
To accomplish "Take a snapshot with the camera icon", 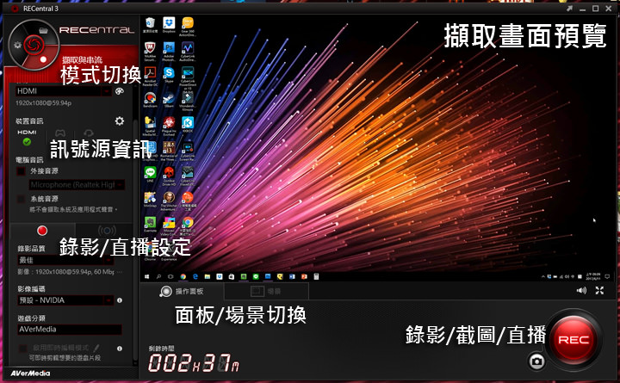I will (536, 361).
